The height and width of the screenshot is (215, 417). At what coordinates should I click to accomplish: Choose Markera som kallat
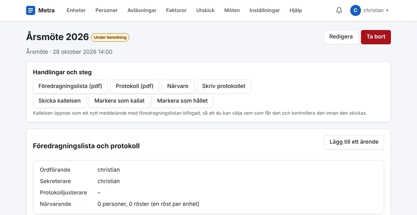(120, 101)
